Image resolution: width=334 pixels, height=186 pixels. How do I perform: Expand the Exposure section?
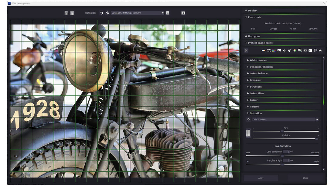point(255,80)
